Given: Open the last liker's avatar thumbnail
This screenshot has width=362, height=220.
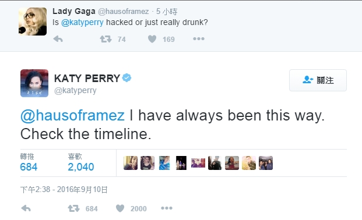Looking at the screenshot, I should pos(266,163).
